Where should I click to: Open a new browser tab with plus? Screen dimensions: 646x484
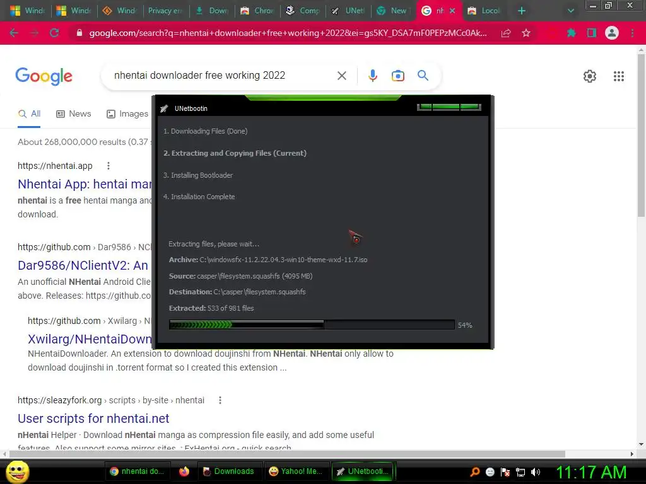point(522,11)
